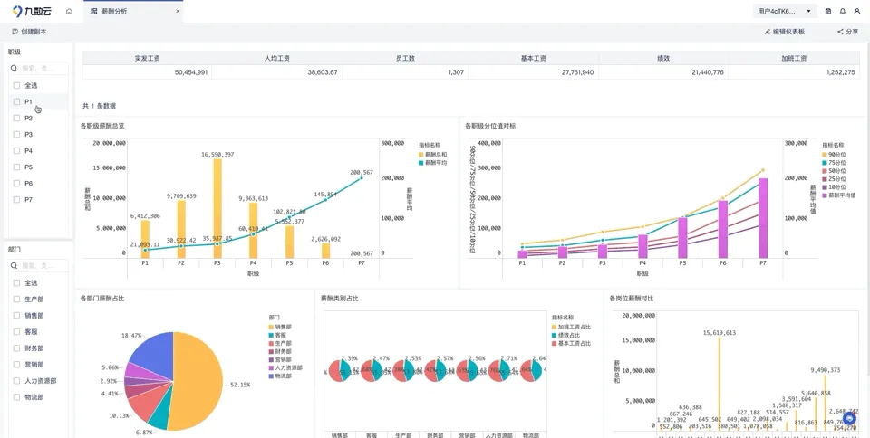Tick the P7 checkbox
Image resolution: width=870 pixels, height=438 pixels.
tap(16, 199)
